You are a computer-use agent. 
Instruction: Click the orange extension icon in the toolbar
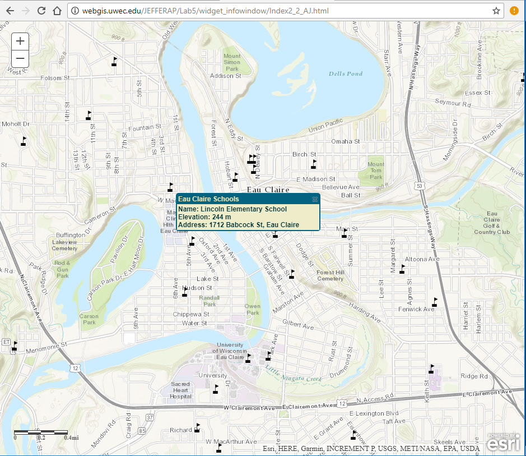pyautogui.click(x=514, y=10)
